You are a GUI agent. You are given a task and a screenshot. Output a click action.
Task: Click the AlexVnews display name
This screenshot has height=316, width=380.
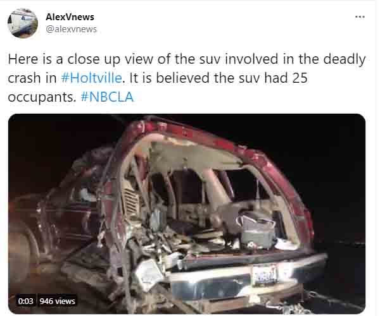tap(70, 17)
